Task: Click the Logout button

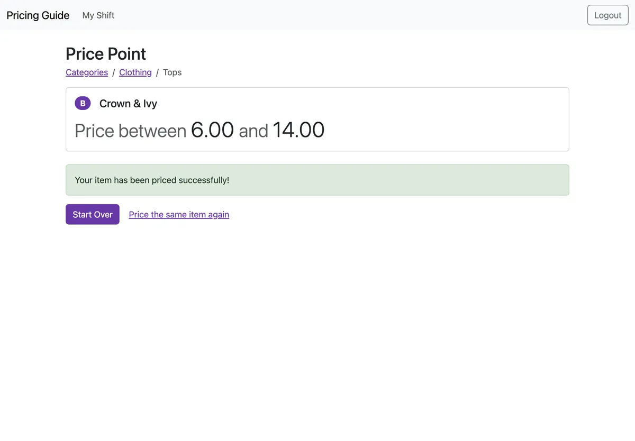Action: 607,15
